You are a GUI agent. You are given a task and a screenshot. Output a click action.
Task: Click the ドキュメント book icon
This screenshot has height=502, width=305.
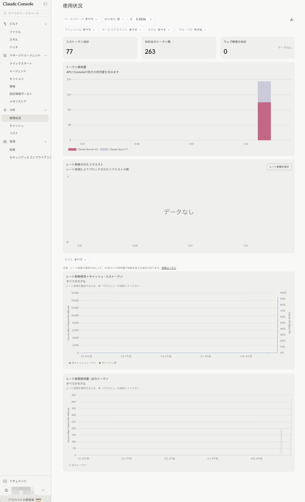pyautogui.click(x=5, y=481)
